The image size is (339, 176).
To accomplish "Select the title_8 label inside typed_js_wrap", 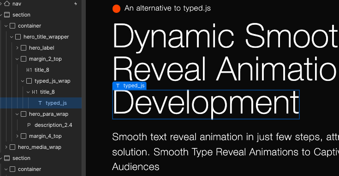I will click(48, 92).
